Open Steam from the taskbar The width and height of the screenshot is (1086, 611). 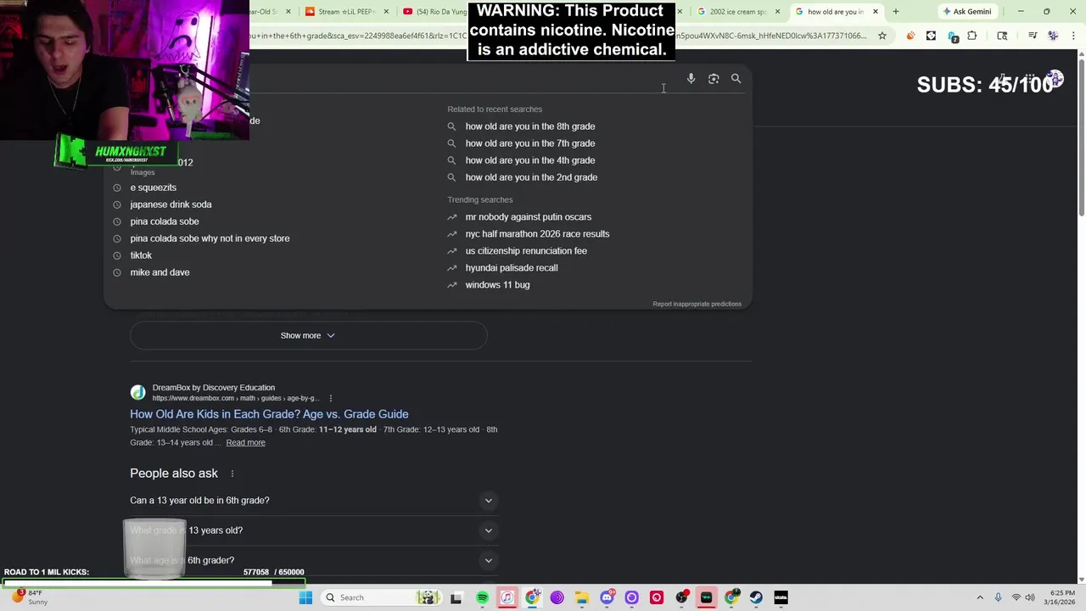[x=756, y=597]
